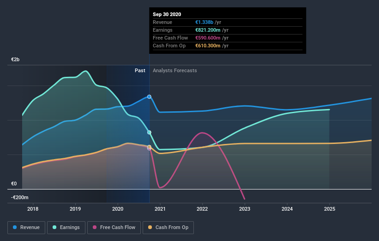Select the 2019 x-axis label
This screenshot has height=241, width=379.
coord(75,209)
